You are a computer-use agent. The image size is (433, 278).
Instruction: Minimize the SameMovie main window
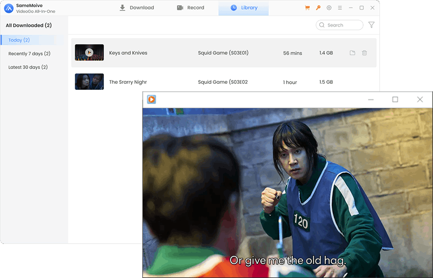[351, 8]
